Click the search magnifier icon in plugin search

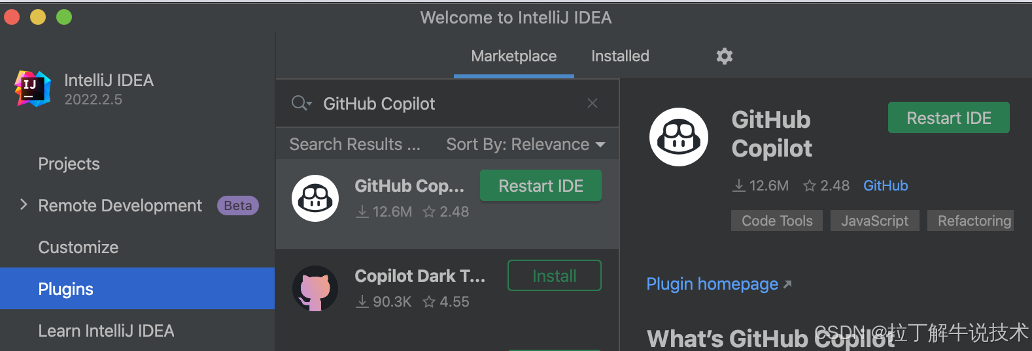(x=301, y=103)
